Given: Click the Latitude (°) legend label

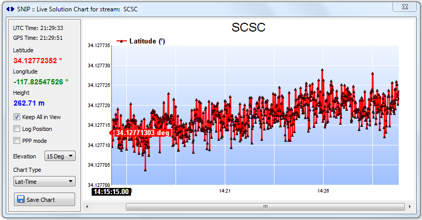Looking at the screenshot, I should 147,41.
